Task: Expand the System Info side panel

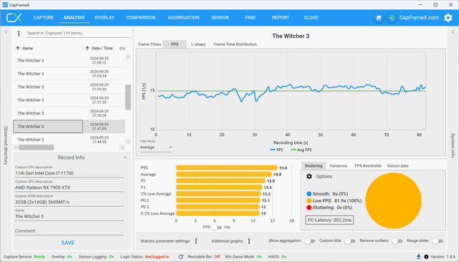Action: click(x=453, y=31)
